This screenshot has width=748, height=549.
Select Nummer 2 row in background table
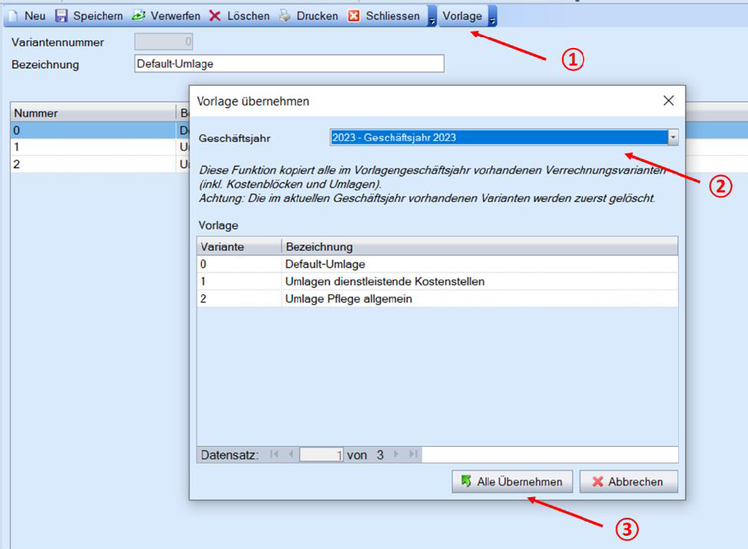[100, 164]
